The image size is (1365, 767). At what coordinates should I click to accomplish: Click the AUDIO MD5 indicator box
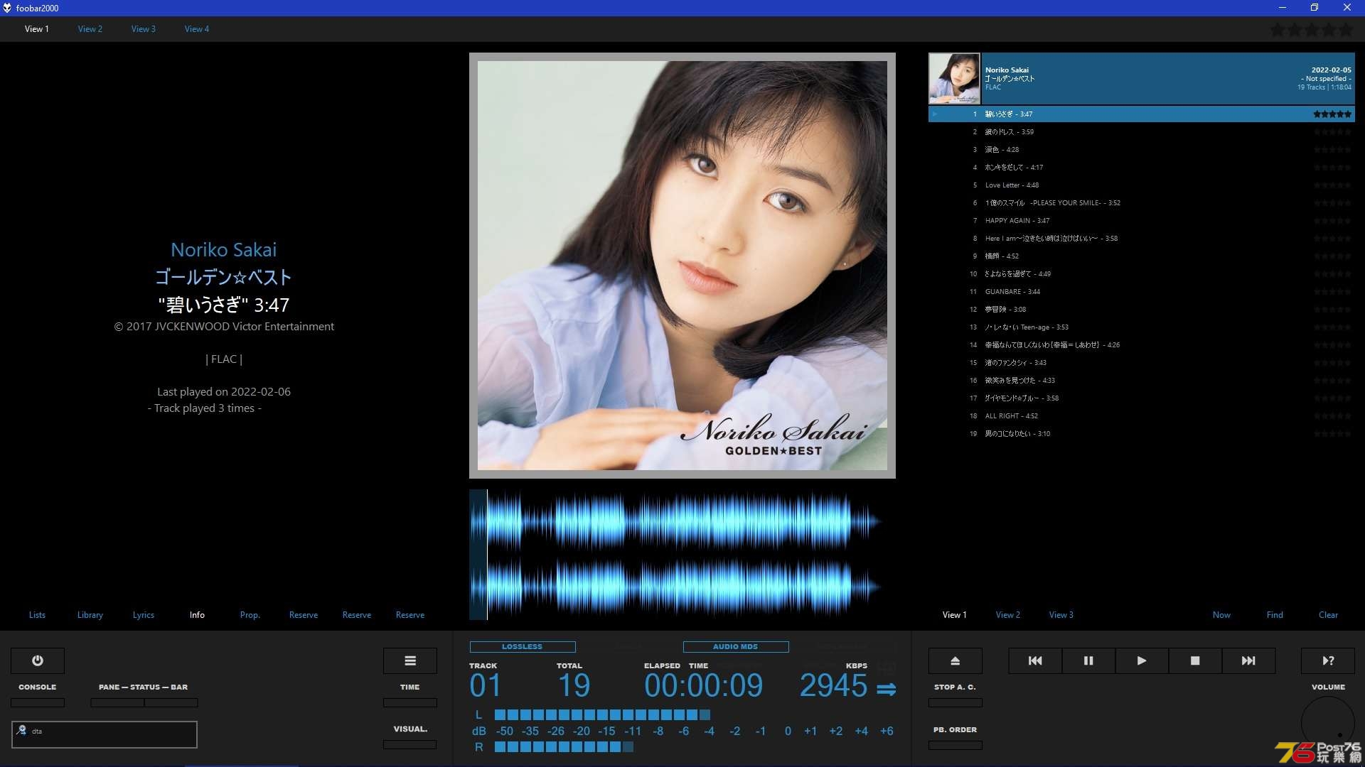pos(736,647)
